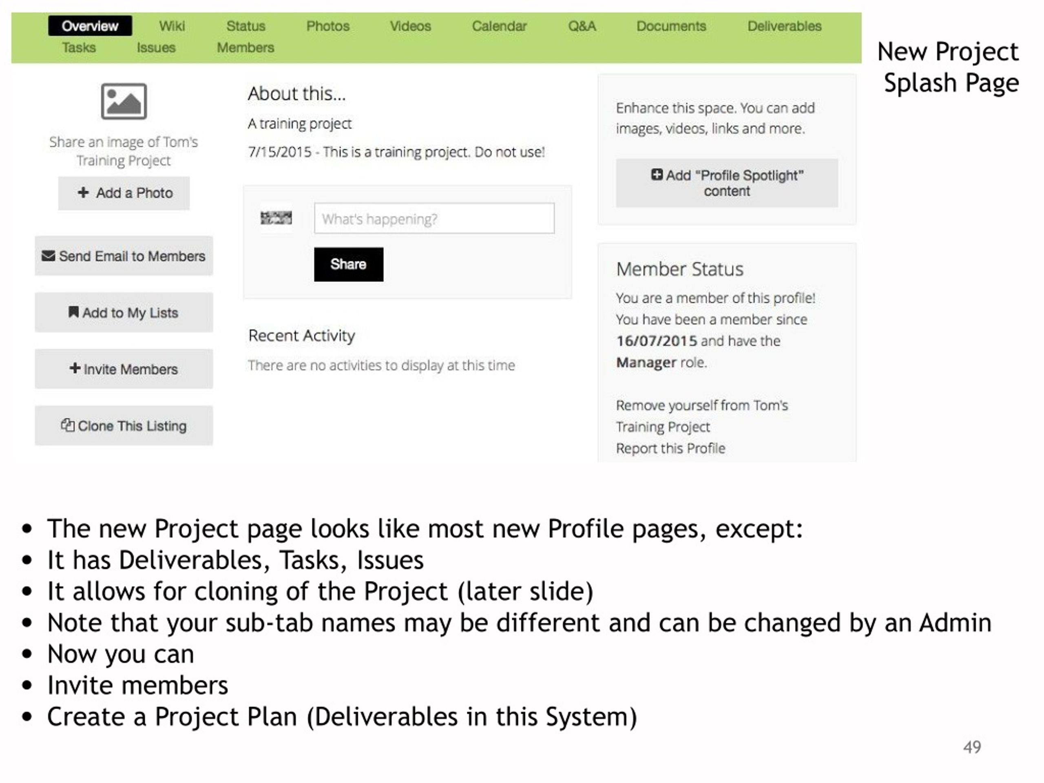The image size is (1044, 783).
Task: Click the envelope icon for Send Email
Action: (48, 256)
